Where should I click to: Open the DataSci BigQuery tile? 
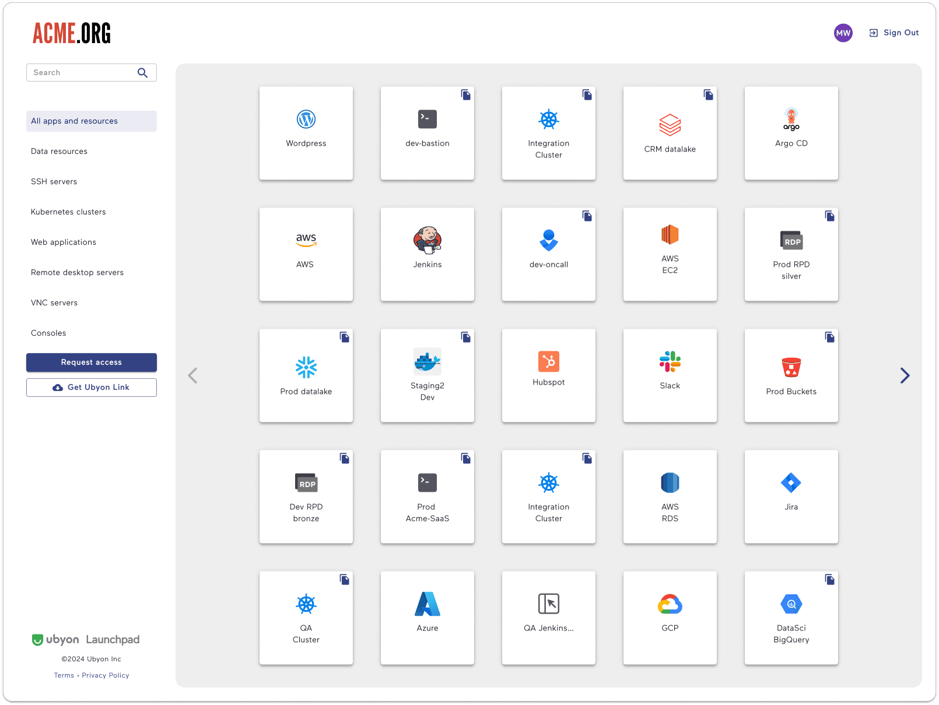[x=791, y=618]
